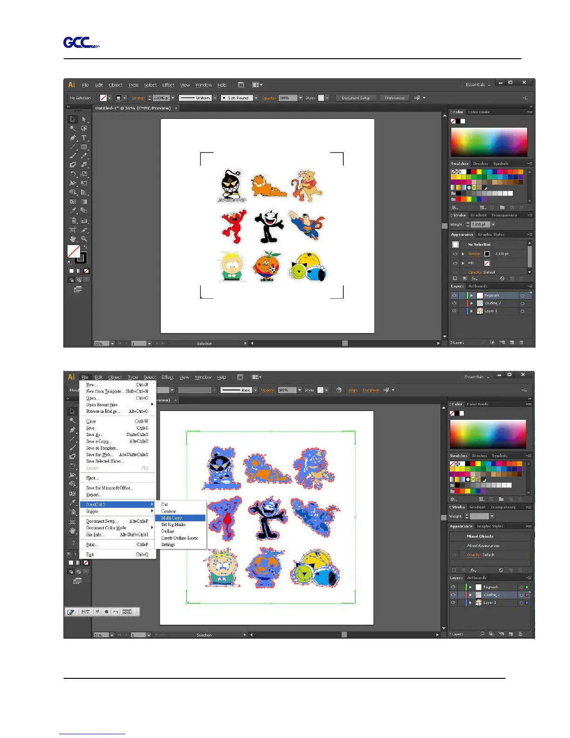This screenshot has height=738, width=570.
Task: Click Create New Layer icon in upper Layers panel
Action: [x=512, y=342]
